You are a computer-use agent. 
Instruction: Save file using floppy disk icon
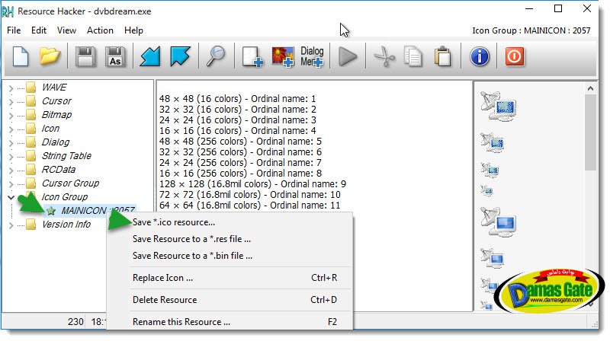coord(85,56)
